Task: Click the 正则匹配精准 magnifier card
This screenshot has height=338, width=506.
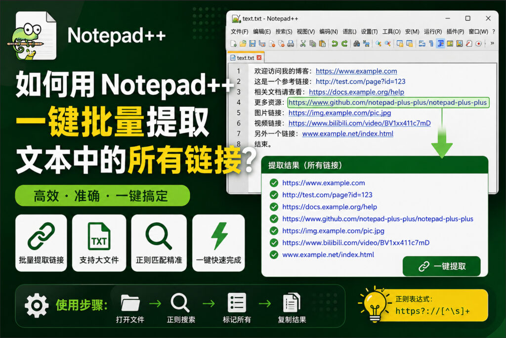Action: (x=159, y=243)
